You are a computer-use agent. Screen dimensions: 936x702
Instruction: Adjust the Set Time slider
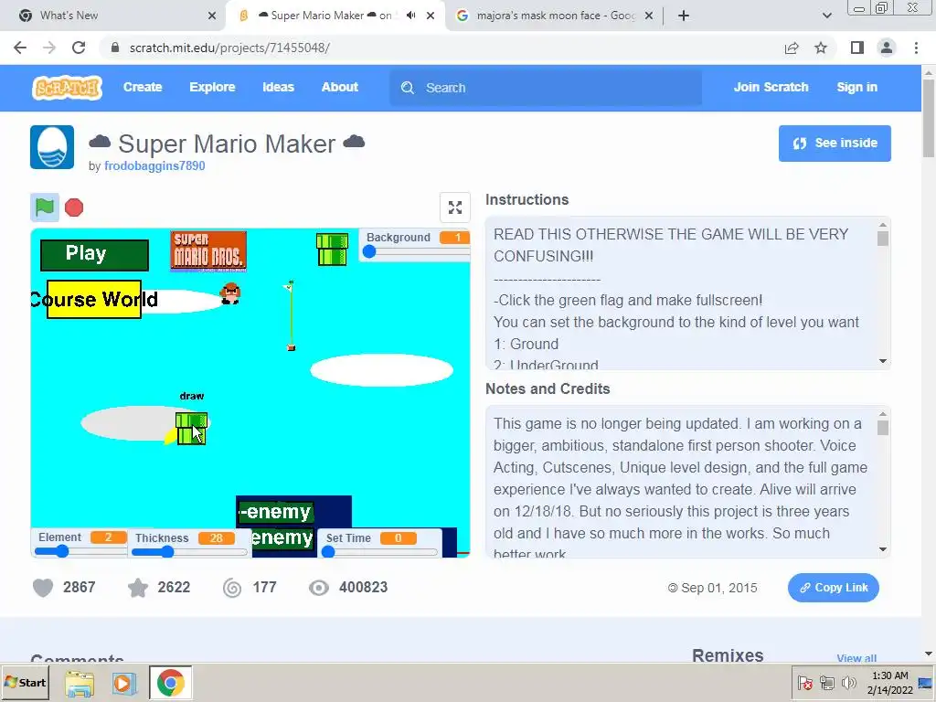tap(379, 552)
